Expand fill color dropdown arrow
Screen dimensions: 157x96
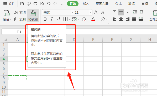point(88,19)
